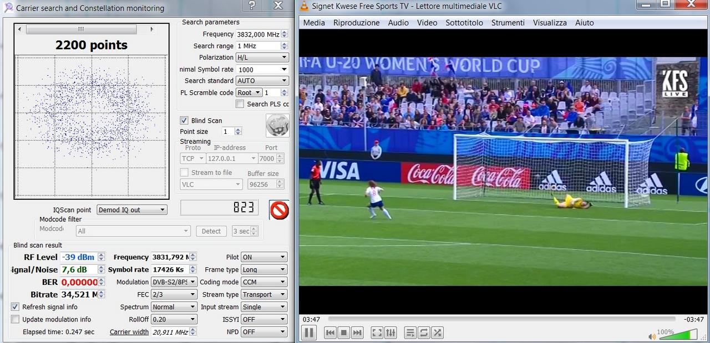Click the VLC video display area

tap(504, 171)
